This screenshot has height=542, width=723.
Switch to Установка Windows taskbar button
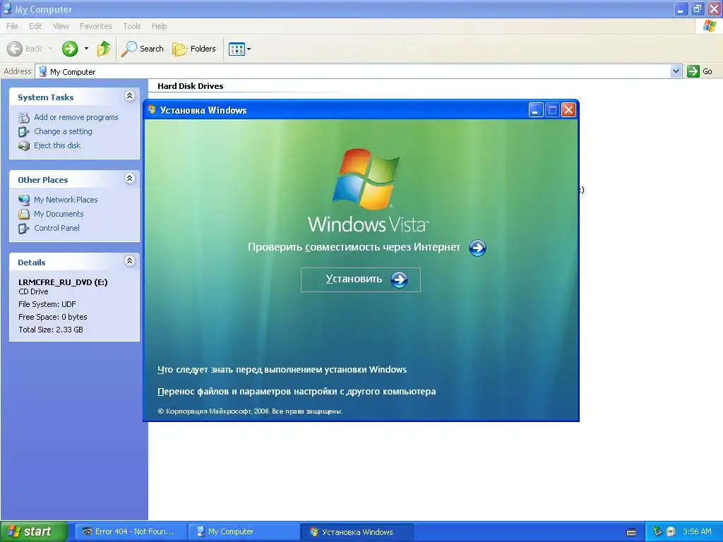357,532
